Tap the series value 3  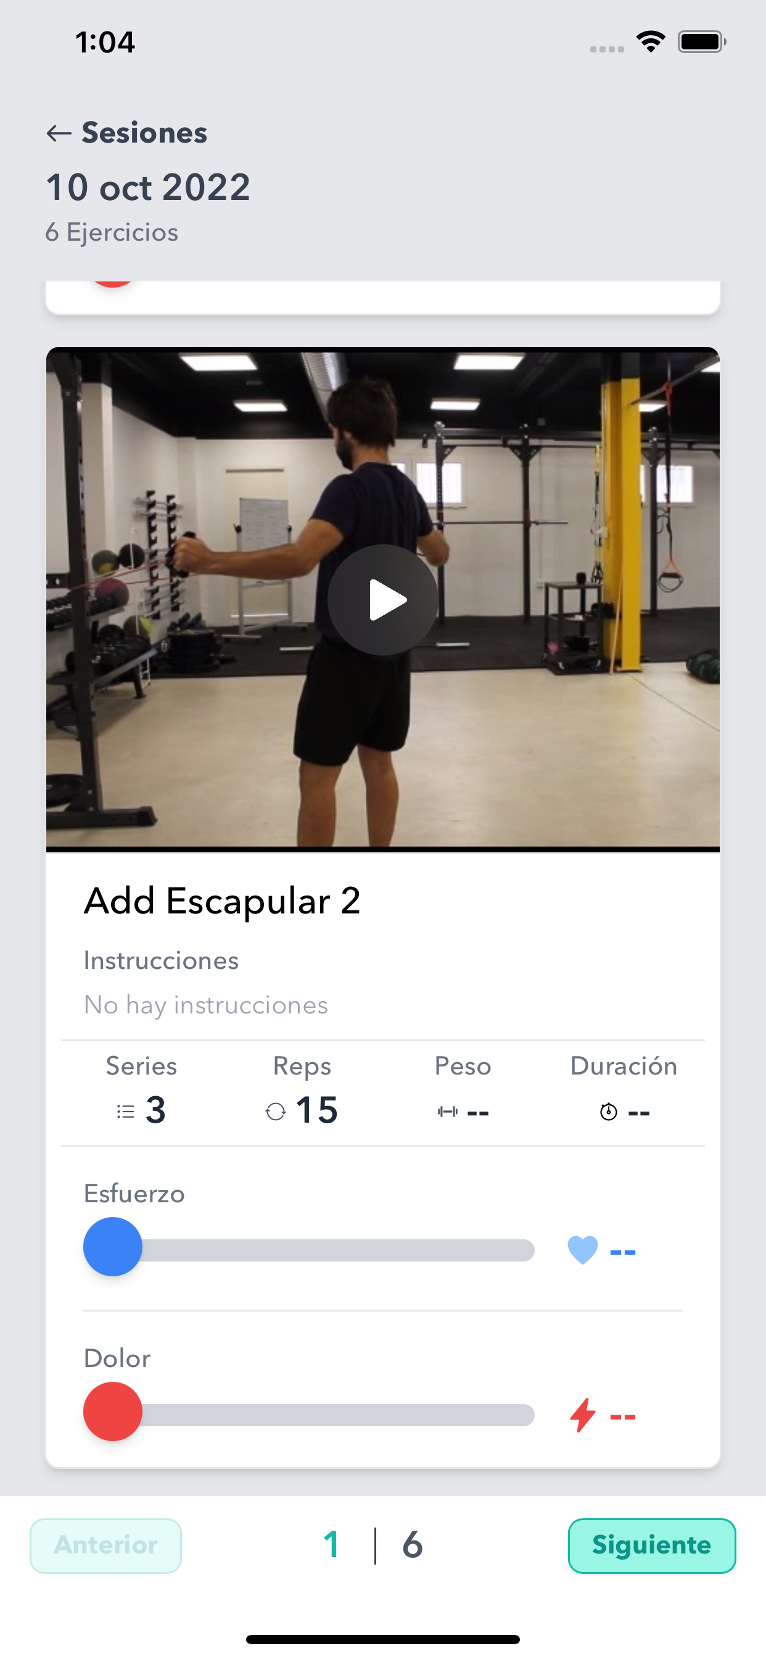tap(156, 1110)
